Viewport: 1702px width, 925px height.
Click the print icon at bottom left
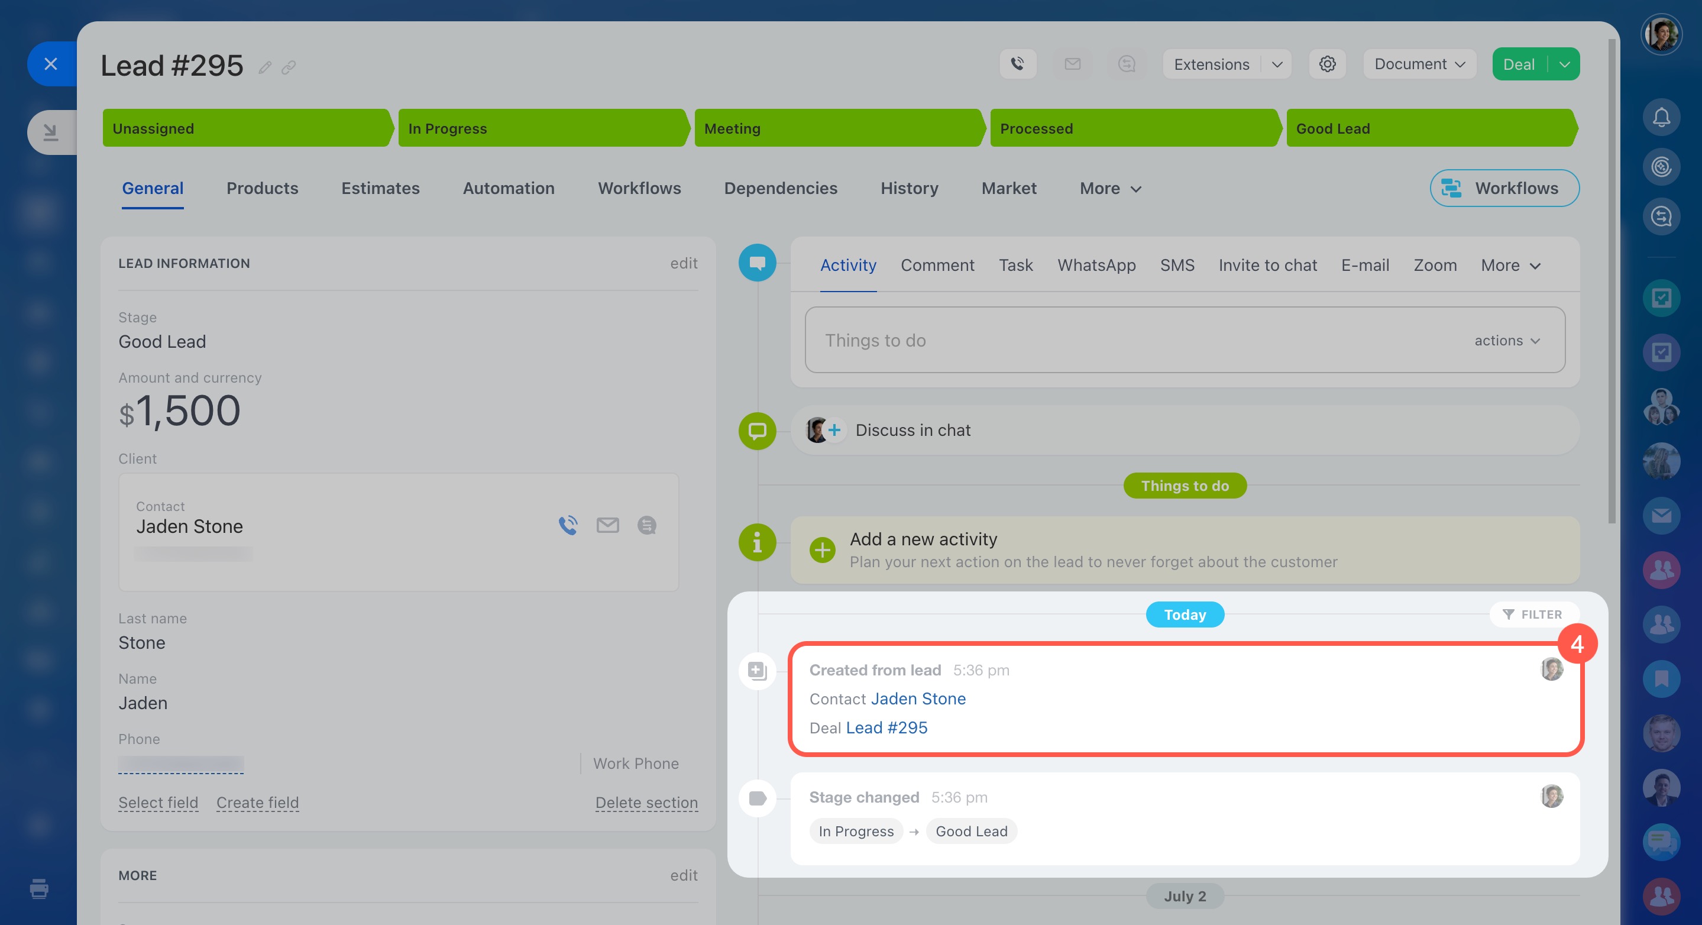(39, 889)
